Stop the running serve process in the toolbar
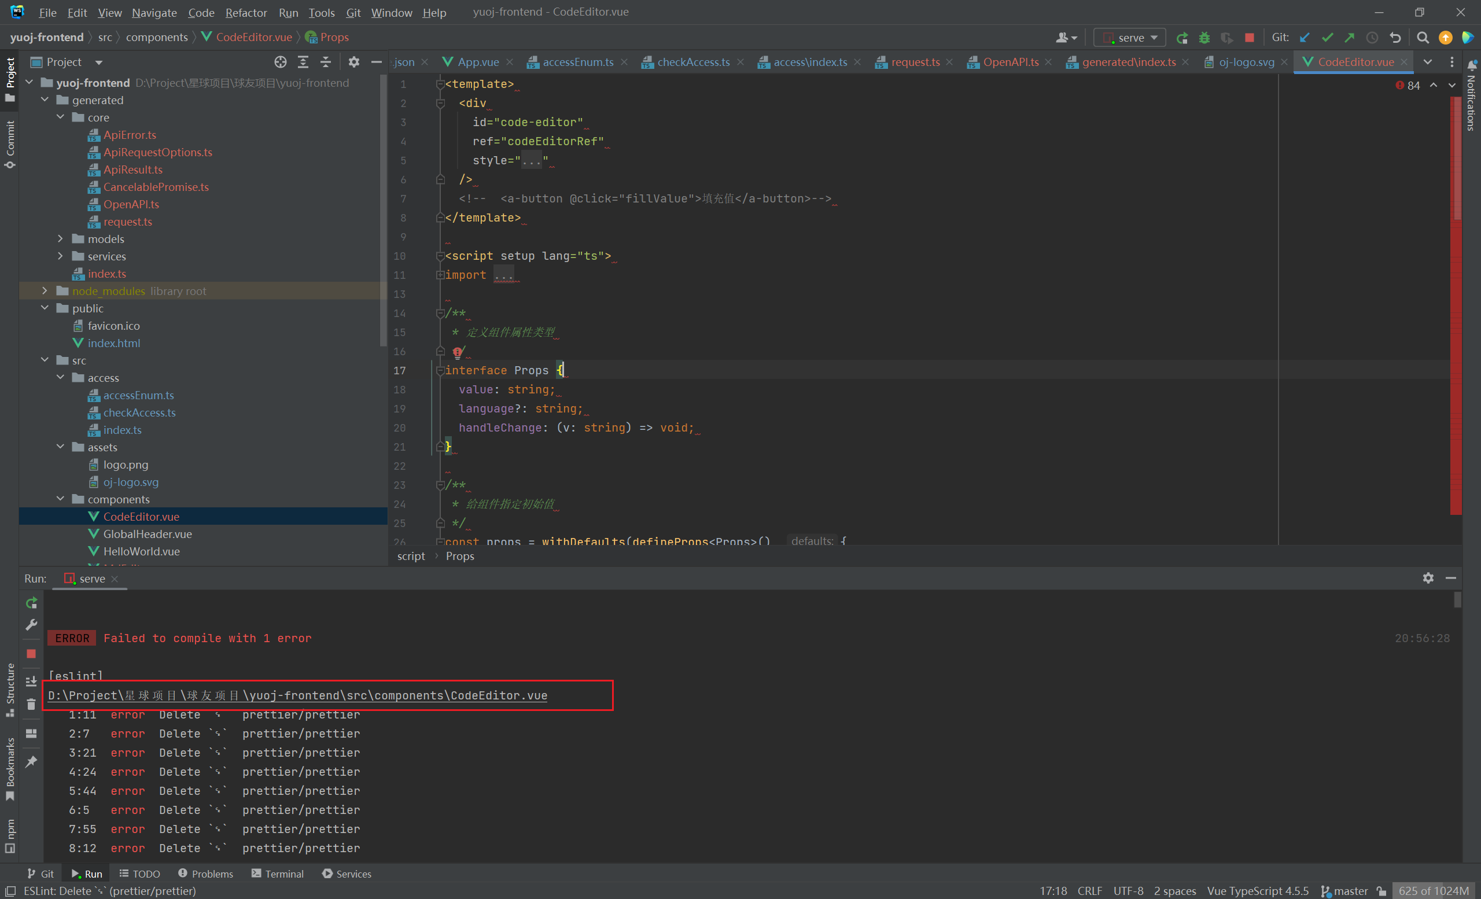 (x=1249, y=38)
